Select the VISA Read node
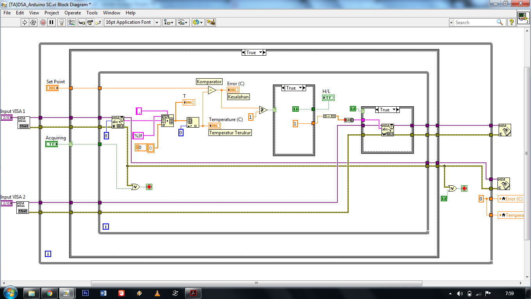This screenshot has height=299, width=531. point(118,122)
